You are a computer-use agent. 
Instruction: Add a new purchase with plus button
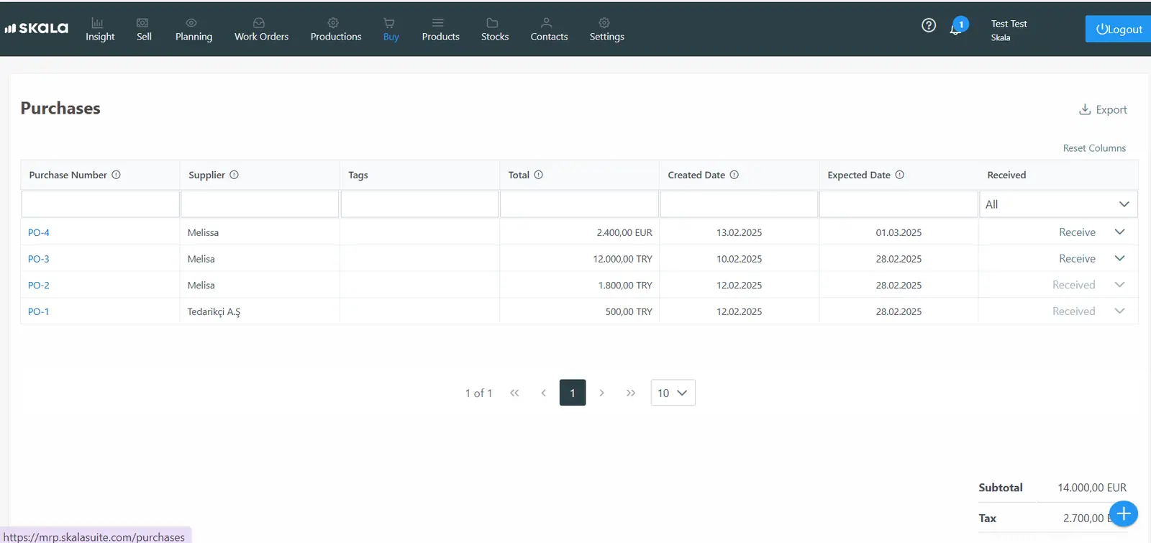point(1124,514)
